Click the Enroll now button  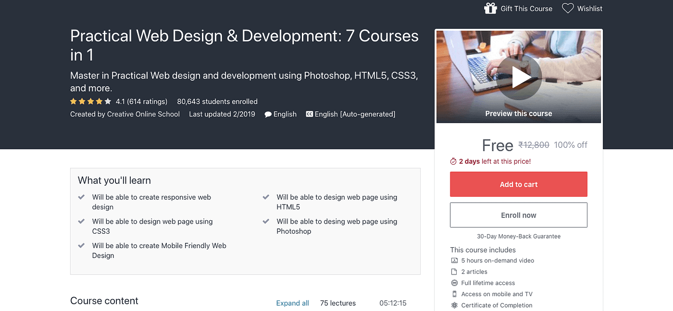[519, 215]
